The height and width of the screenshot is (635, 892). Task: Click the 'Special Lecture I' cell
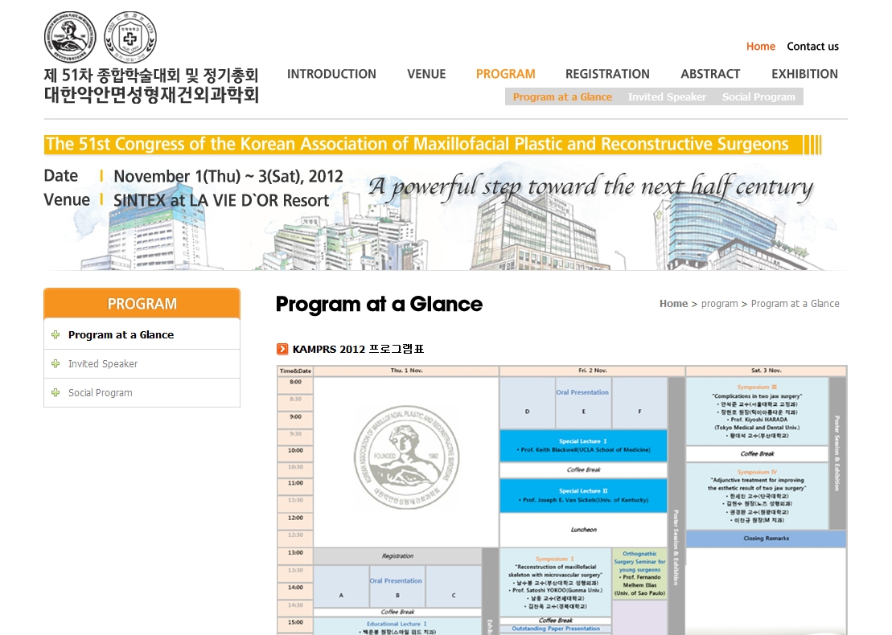click(x=583, y=445)
